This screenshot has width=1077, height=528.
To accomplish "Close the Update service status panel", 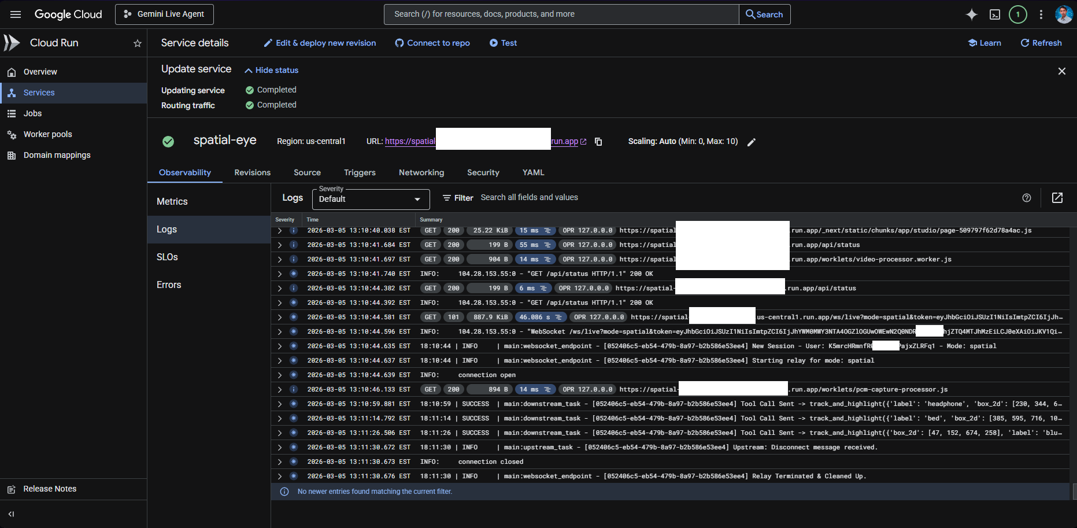I will pyautogui.click(x=1062, y=71).
